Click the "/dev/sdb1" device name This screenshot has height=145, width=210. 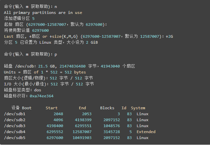click(15, 114)
